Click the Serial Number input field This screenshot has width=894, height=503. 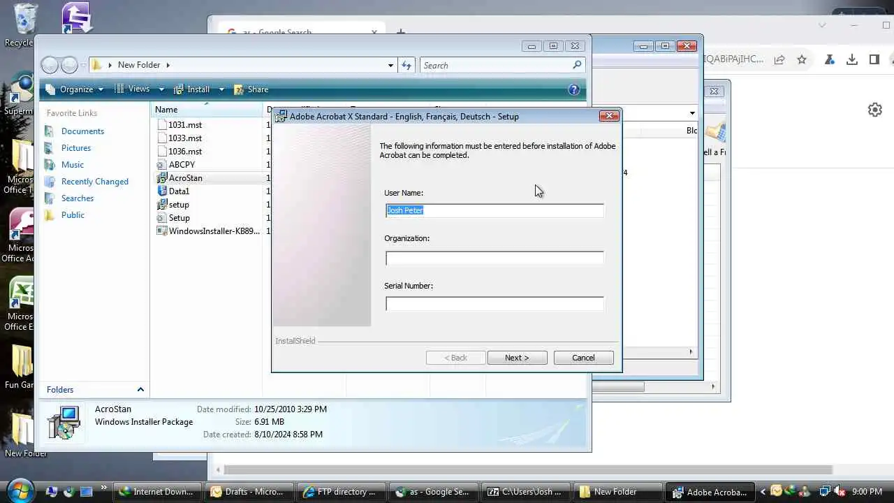494,304
